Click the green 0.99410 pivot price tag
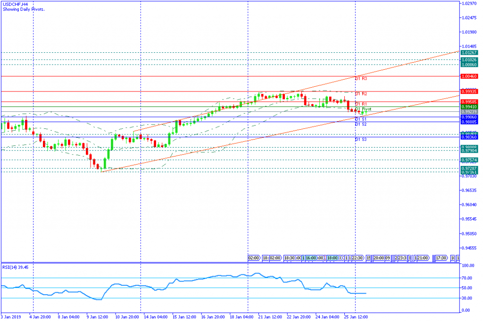Screen dimensions: 483x322 pos(469,107)
